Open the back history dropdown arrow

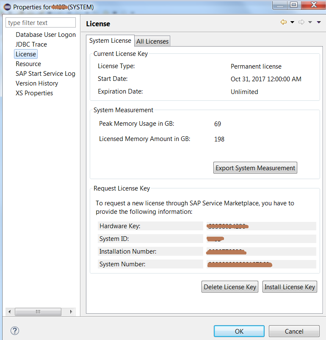click(x=292, y=22)
